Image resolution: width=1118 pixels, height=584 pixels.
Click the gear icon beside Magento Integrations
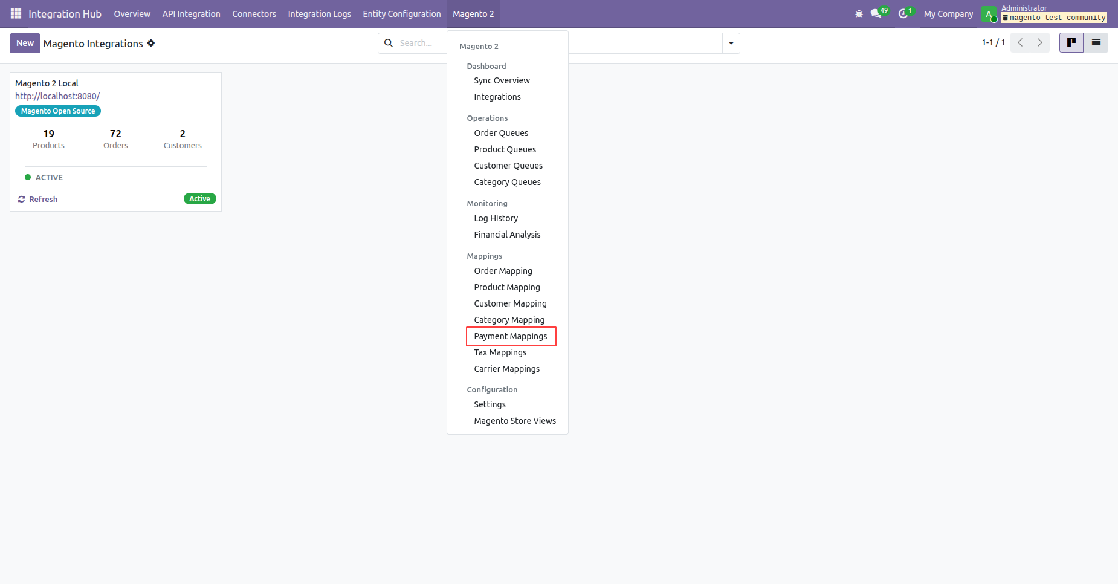[151, 43]
